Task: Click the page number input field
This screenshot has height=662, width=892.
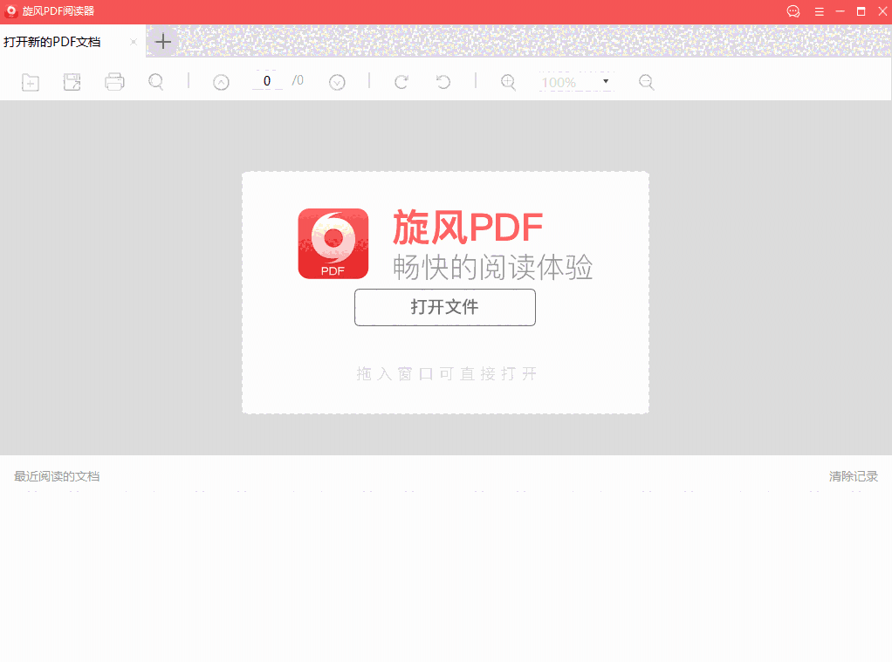Action: [x=267, y=81]
